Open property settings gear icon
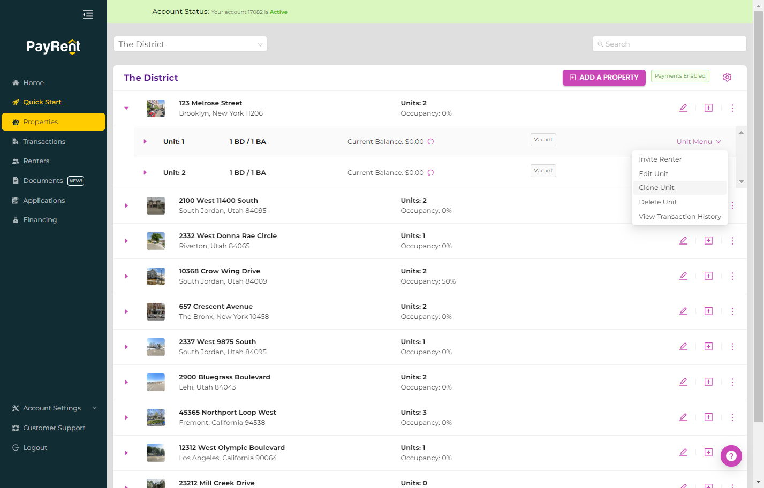 [727, 77]
